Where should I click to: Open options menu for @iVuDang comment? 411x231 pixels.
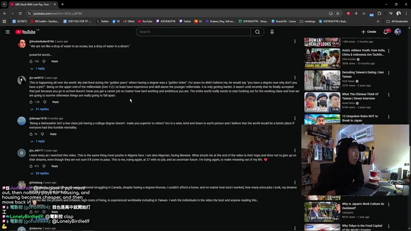[x=295, y=183]
